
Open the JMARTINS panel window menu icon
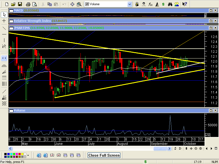pyautogui.click(x=11, y=28)
